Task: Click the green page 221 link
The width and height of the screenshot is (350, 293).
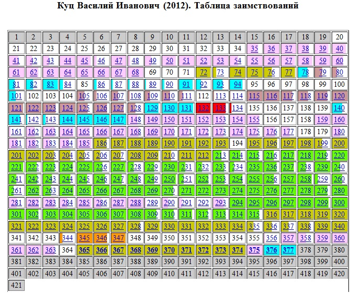Action: click(16, 167)
